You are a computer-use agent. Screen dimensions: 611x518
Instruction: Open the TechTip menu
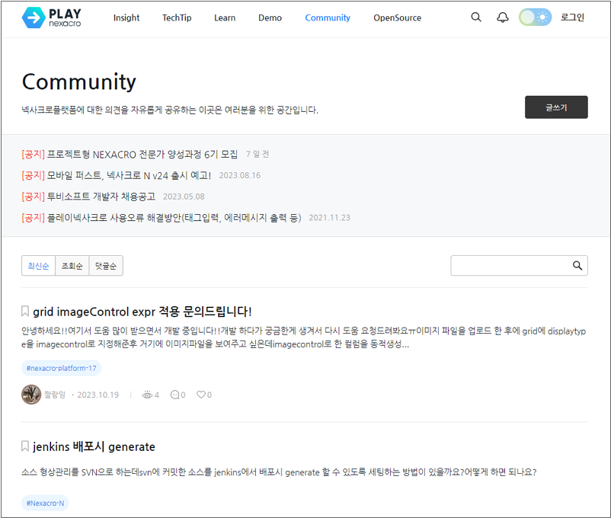(177, 18)
